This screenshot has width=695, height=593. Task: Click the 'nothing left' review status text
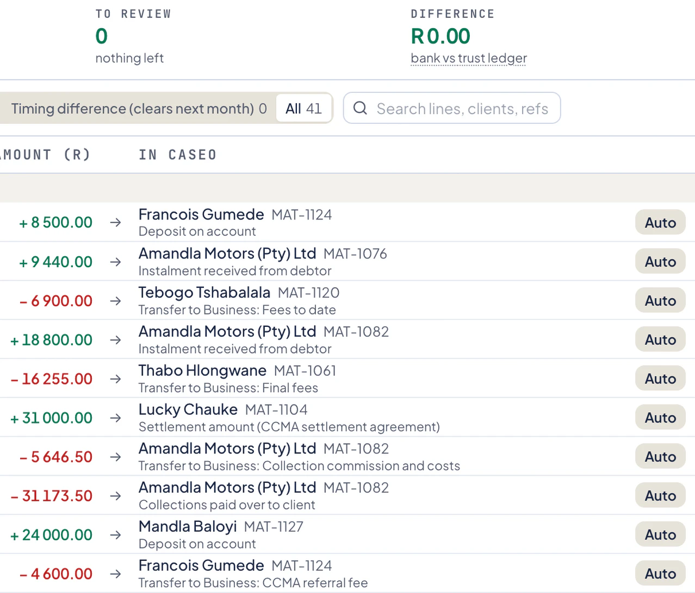point(129,58)
